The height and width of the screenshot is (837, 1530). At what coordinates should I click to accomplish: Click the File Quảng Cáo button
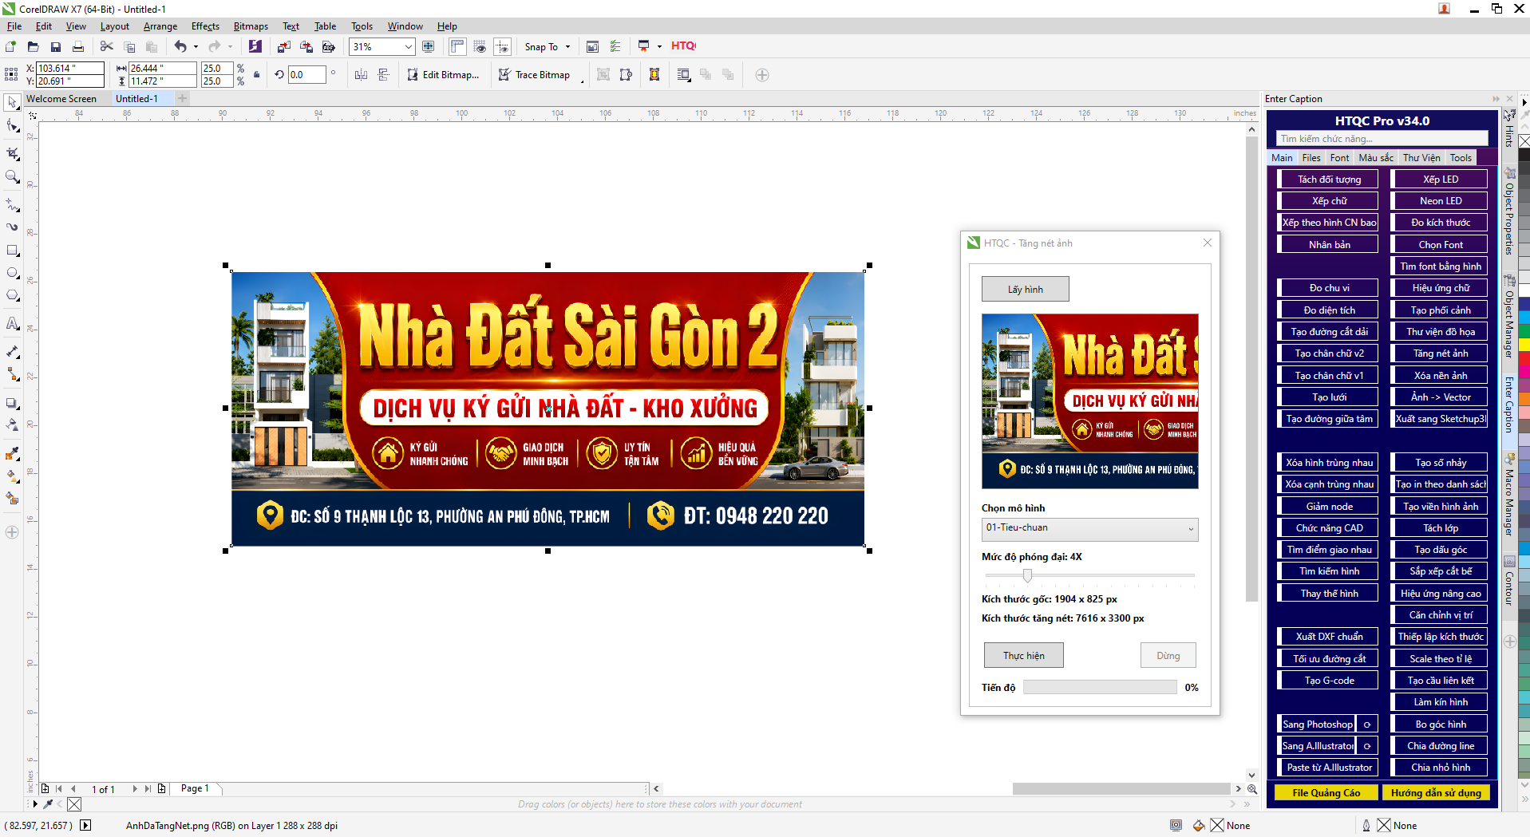coord(1326,793)
